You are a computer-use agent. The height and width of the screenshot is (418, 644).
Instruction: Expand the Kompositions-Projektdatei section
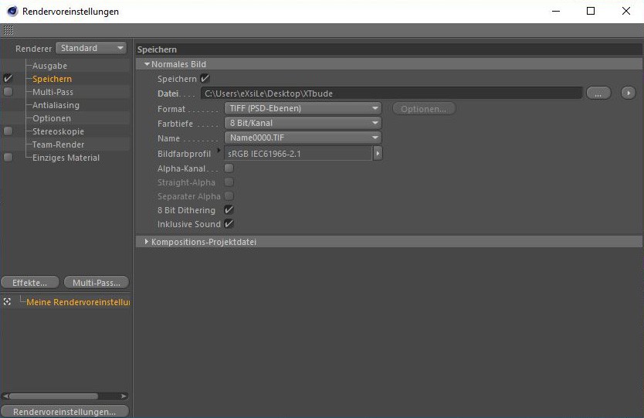click(x=147, y=242)
